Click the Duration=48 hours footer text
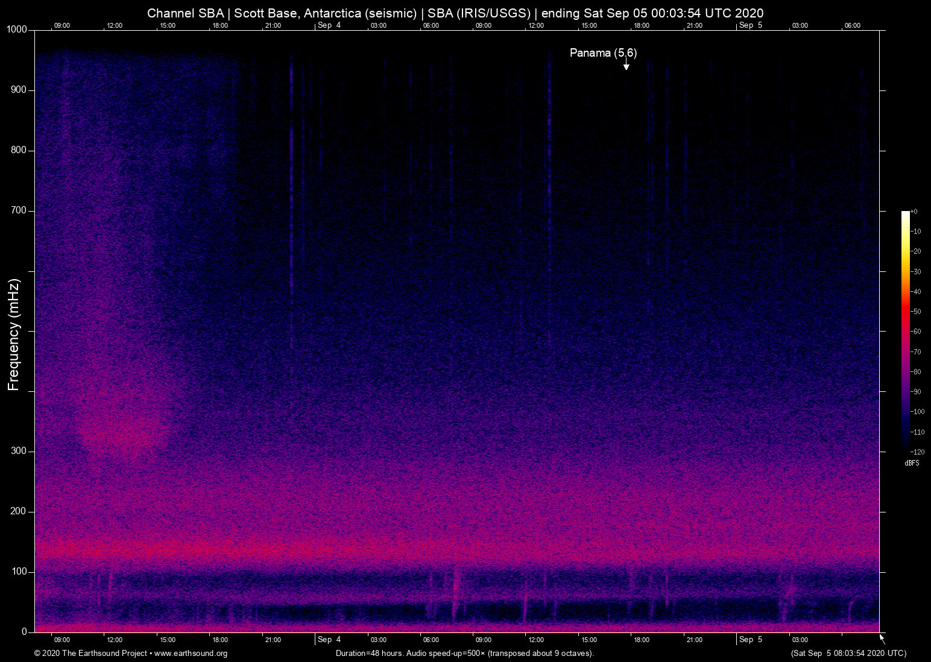This screenshot has height=662, width=931. point(464,654)
